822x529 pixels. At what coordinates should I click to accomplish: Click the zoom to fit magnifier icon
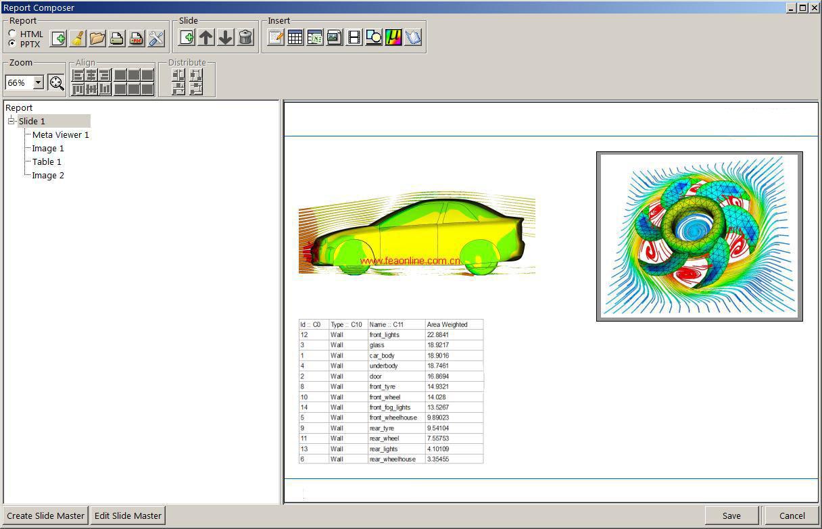click(x=56, y=83)
